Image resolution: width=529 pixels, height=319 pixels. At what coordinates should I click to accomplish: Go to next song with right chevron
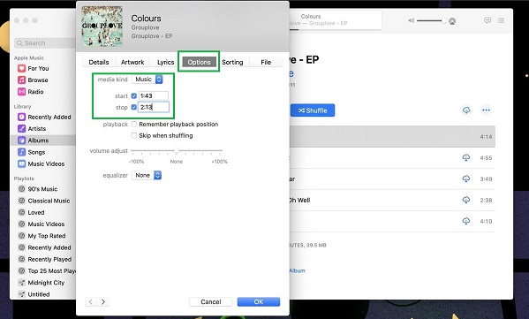click(103, 302)
